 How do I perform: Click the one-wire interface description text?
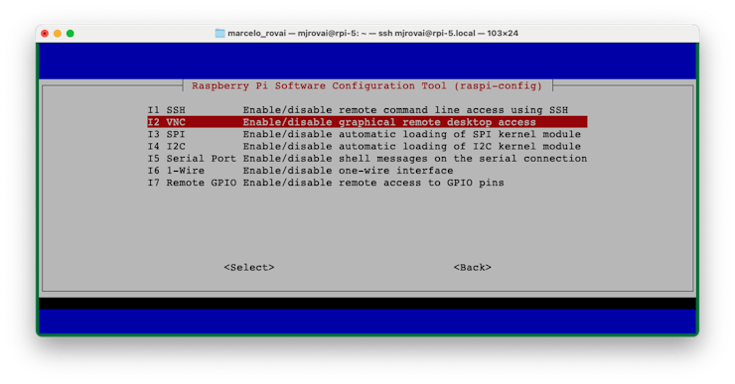348,171
